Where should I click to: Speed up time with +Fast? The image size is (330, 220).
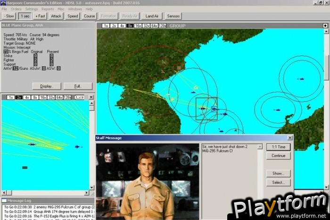40,16
